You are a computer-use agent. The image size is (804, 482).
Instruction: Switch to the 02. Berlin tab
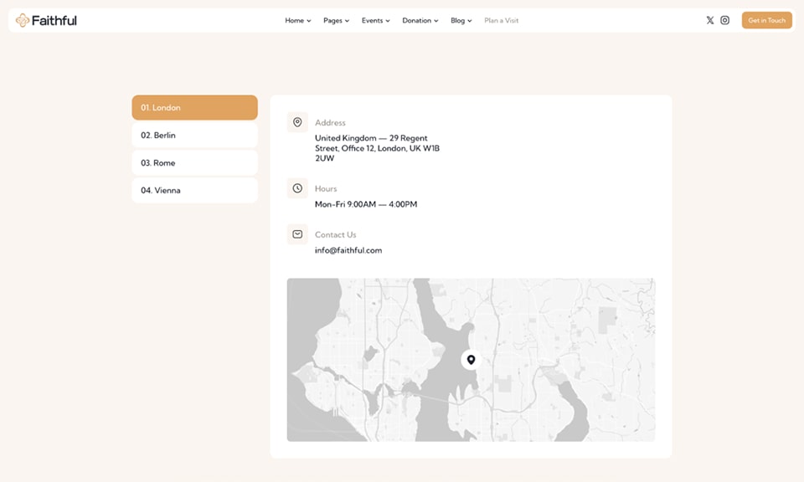point(194,136)
